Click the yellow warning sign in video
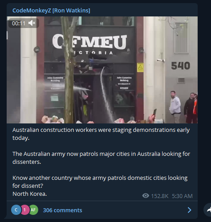 click(x=140, y=67)
